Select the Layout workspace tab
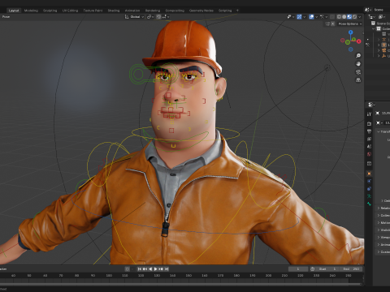 point(14,11)
